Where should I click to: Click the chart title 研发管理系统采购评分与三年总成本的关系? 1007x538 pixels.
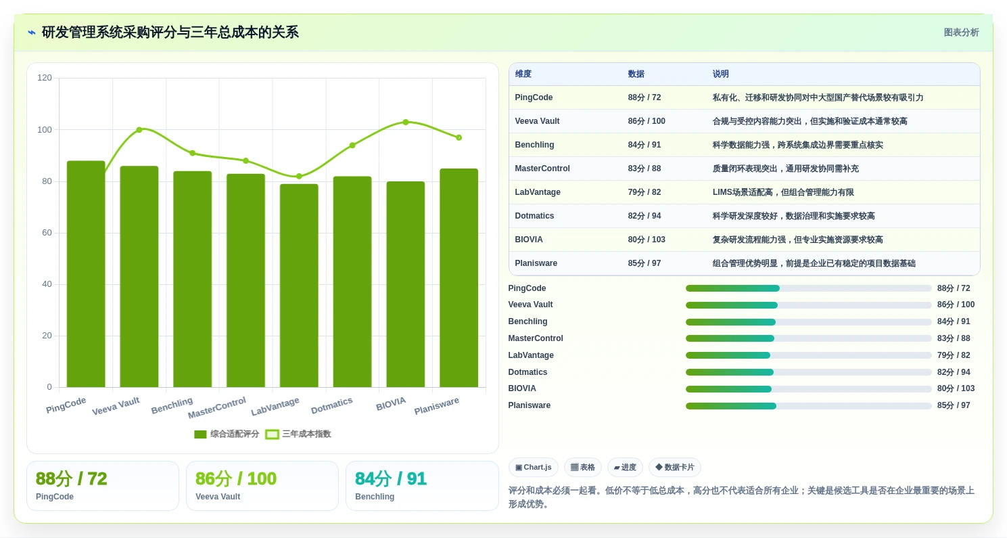(x=170, y=32)
